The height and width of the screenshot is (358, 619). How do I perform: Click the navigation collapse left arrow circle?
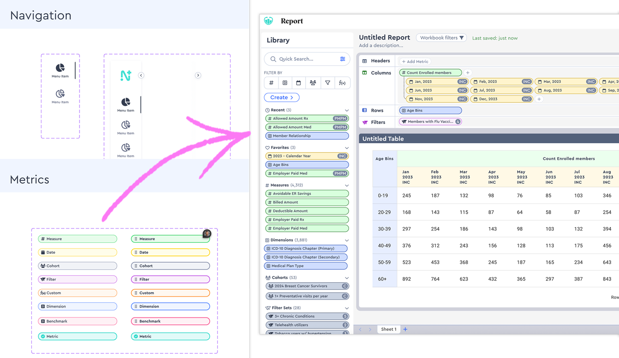click(x=141, y=75)
